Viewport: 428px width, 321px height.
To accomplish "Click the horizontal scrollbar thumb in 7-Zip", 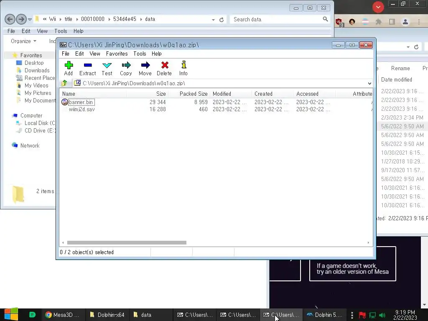I will (x=127, y=242).
